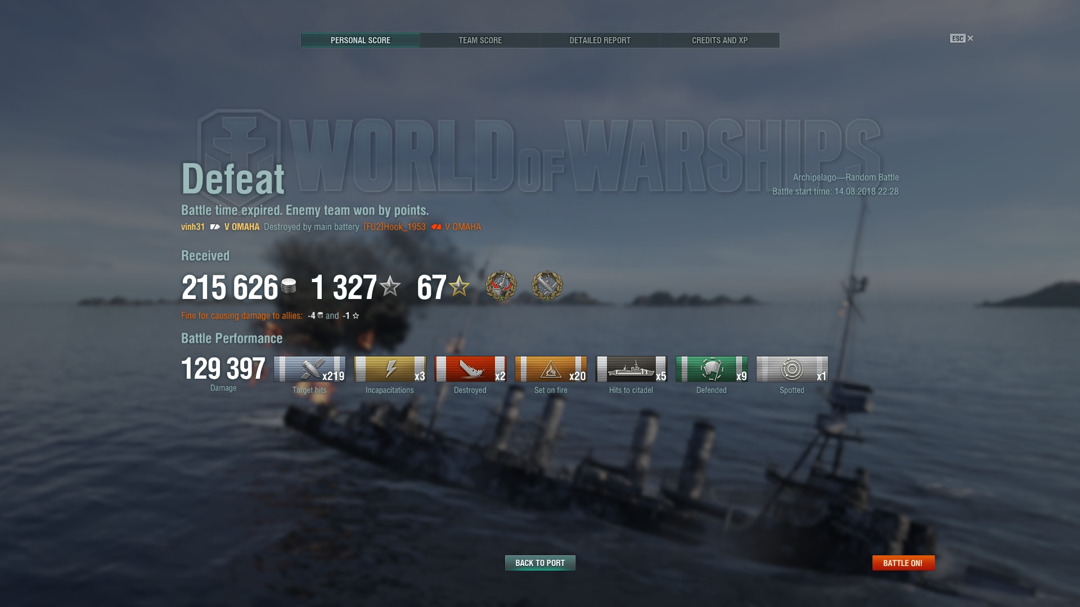The image size is (1080, 607).
Task: Click the Target hits ribbon icon
Action: 309,369
